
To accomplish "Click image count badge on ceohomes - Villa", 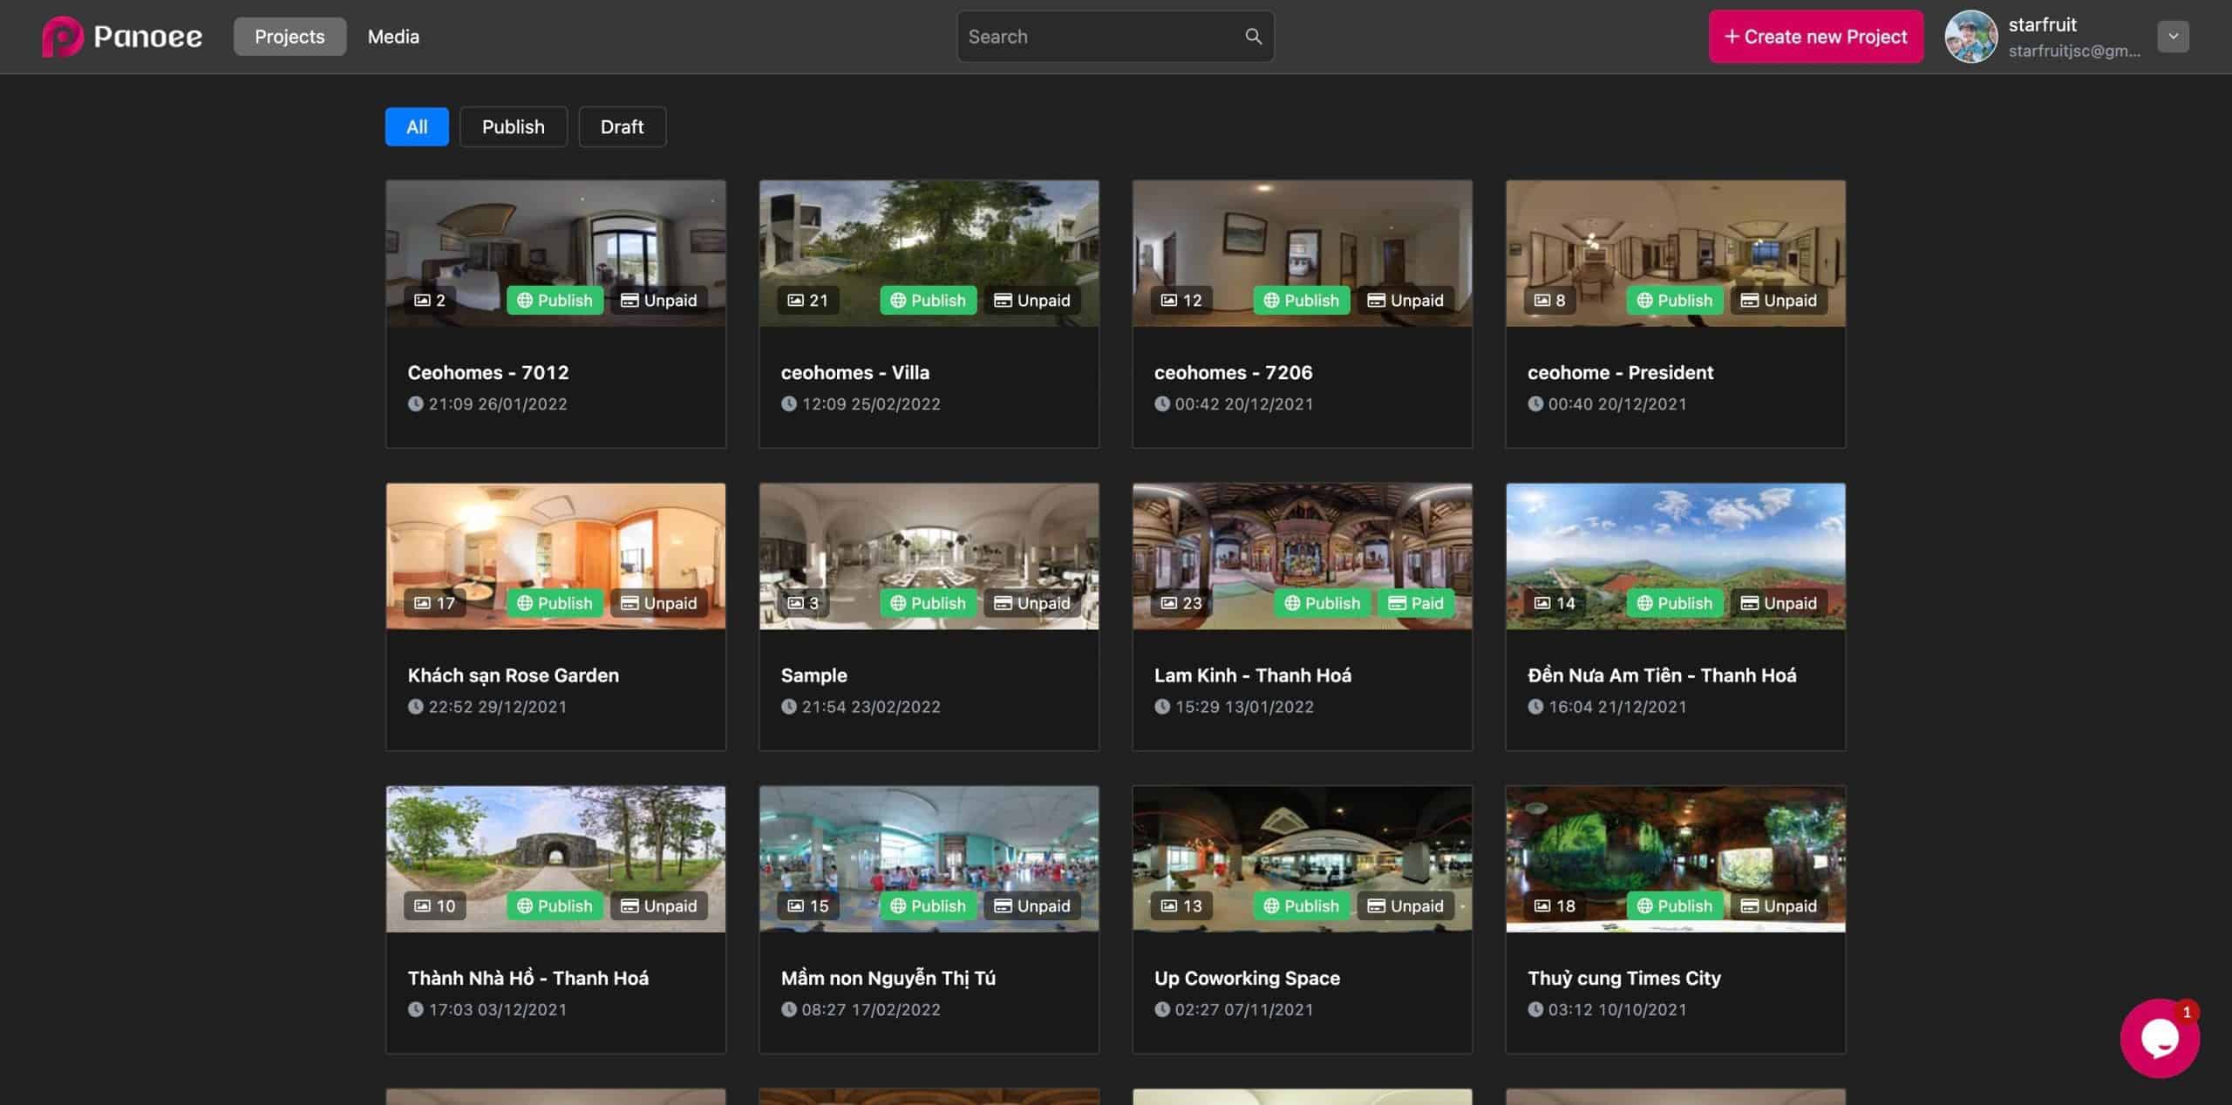I will click(x=807, y=301).
